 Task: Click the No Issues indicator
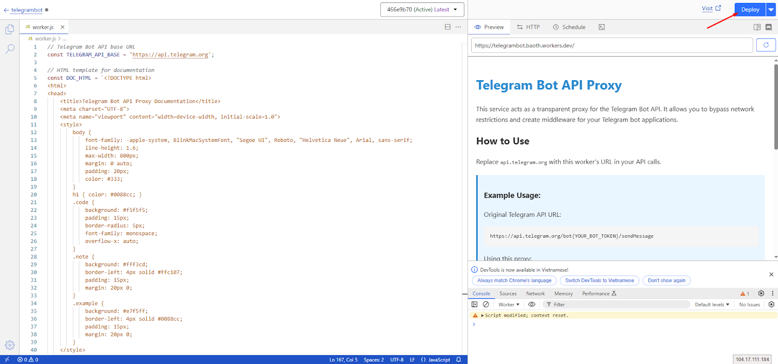[x=749, y=305]
